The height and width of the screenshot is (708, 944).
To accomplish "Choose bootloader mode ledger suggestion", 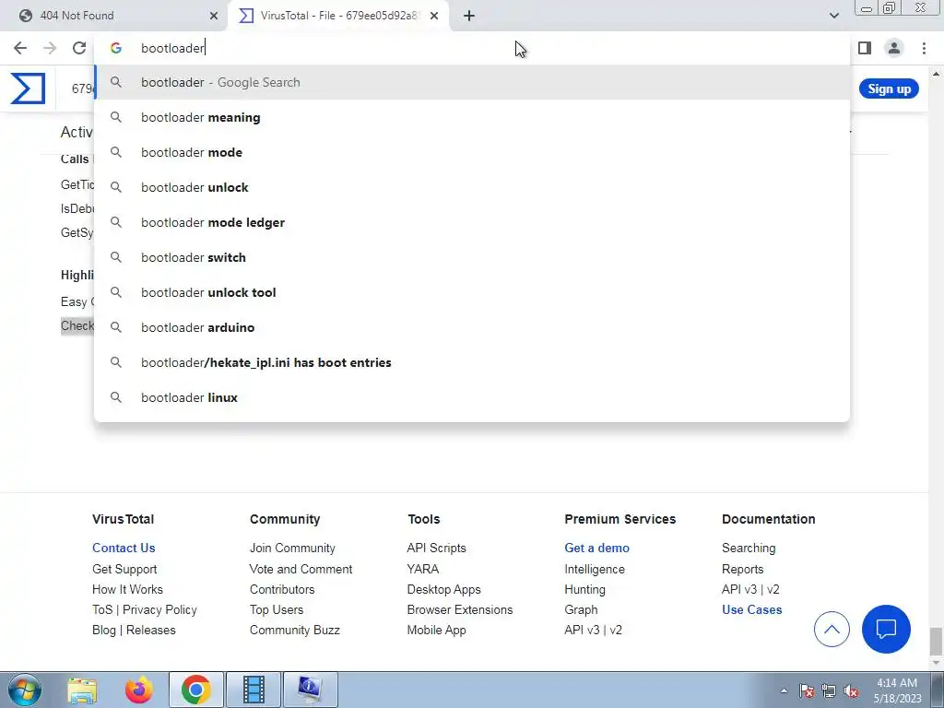I will tap(472, 222).
